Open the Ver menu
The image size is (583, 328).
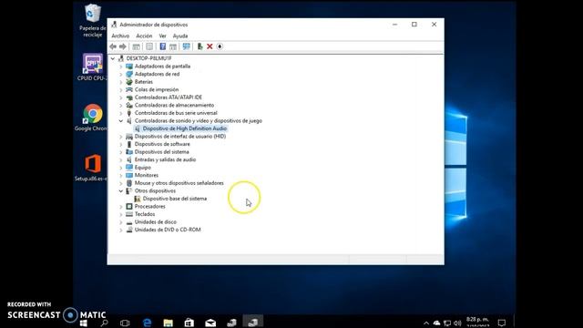tap(162, 36)
